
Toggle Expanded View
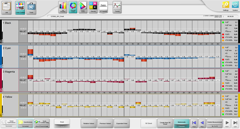point(122,123)
